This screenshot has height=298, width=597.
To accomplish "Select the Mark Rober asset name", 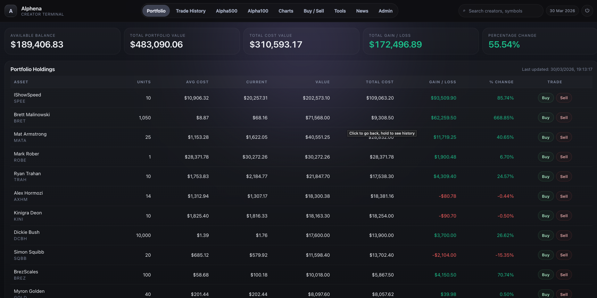I will coord(26,154).
